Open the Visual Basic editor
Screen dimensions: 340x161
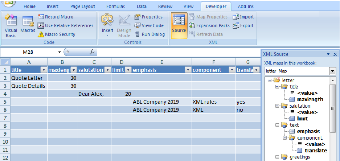click(x=11, y=25)
